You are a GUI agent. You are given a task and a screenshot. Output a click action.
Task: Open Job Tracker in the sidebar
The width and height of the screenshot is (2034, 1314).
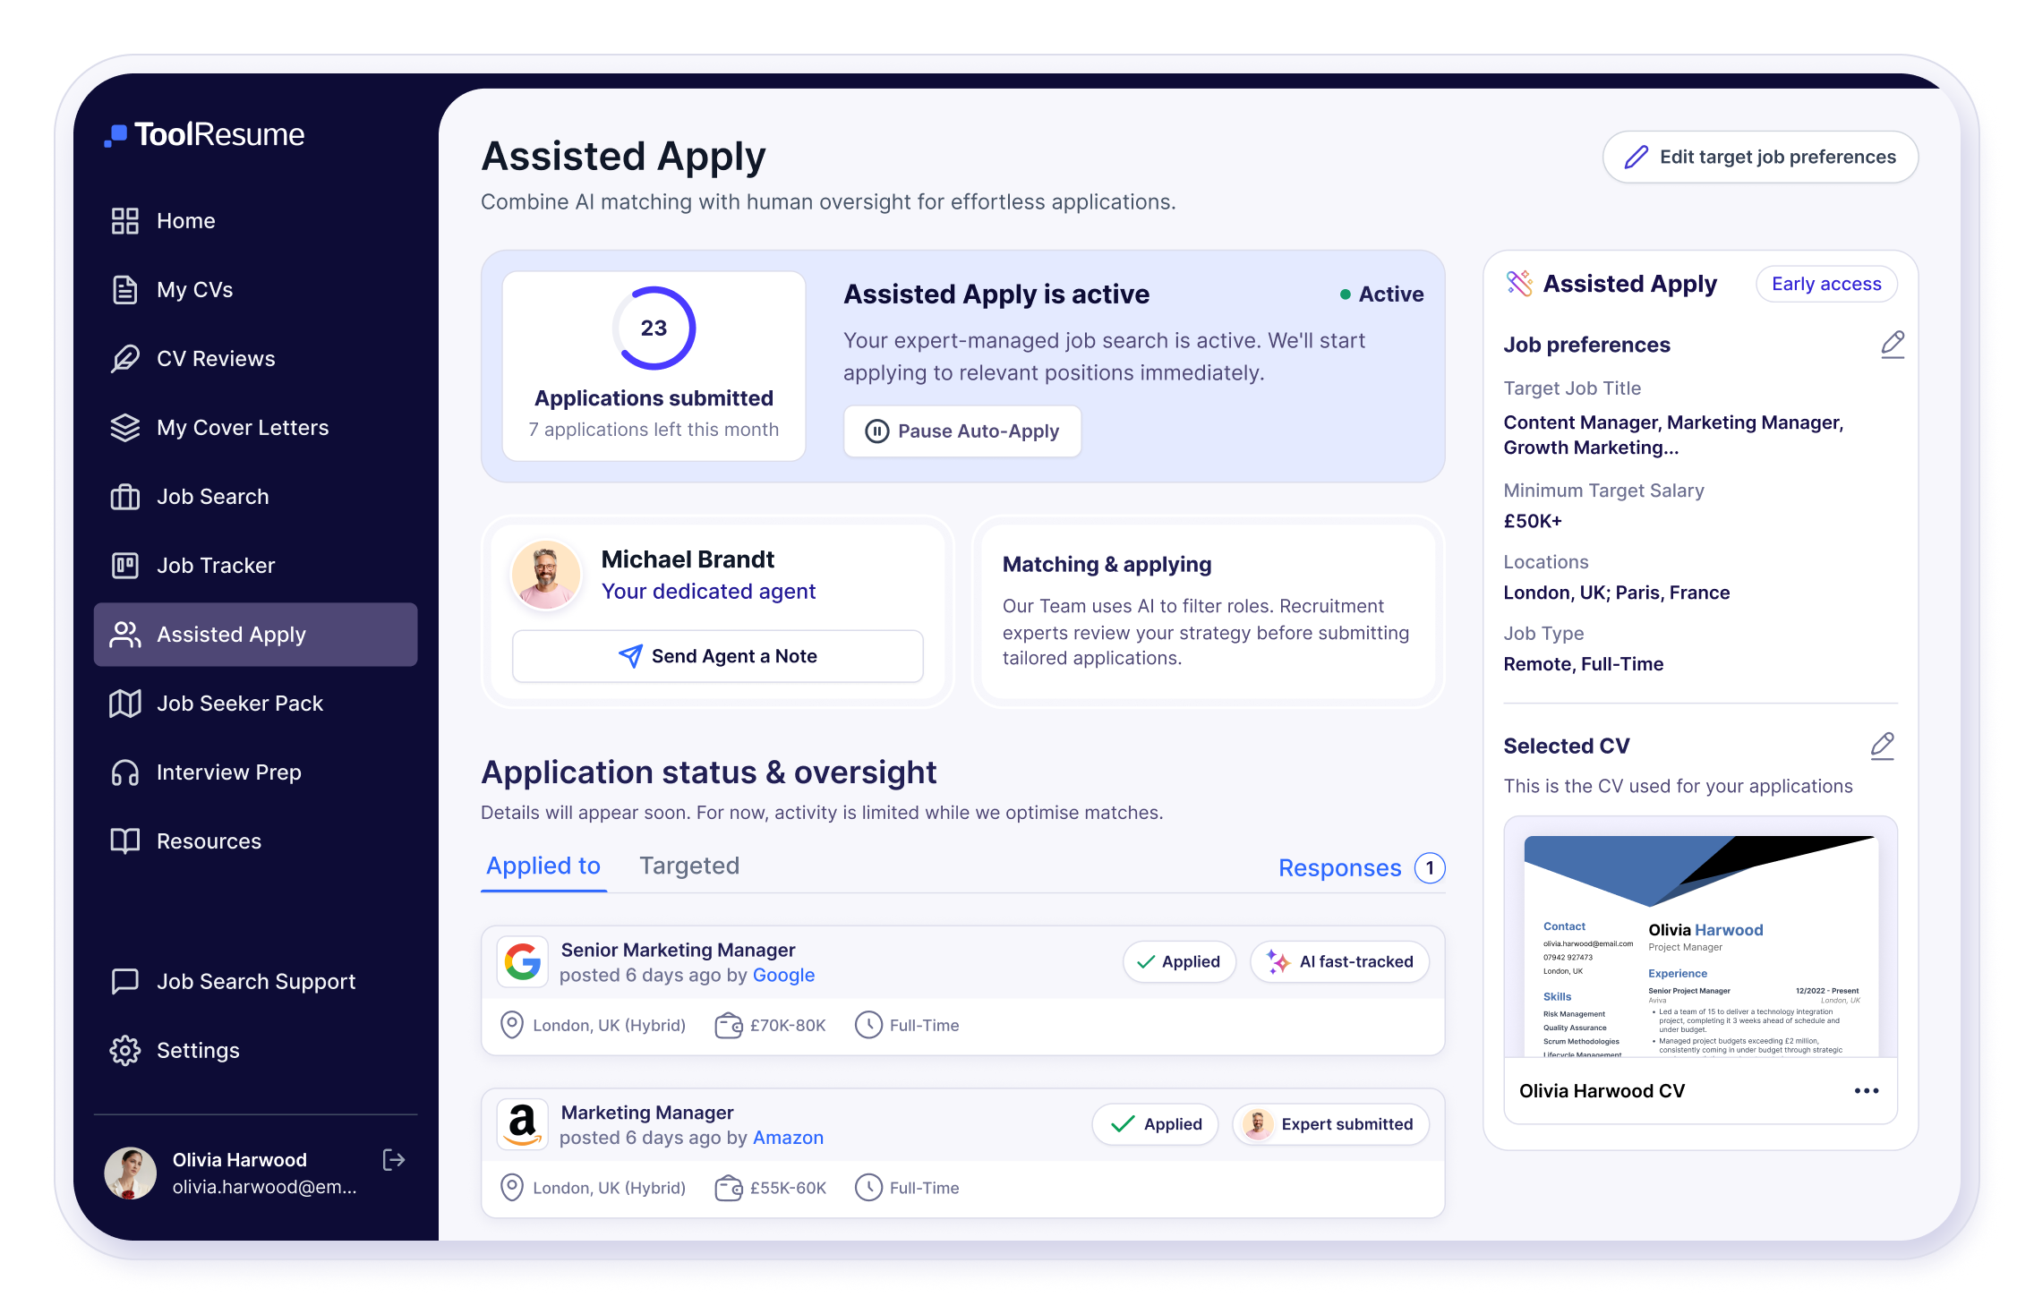(215, 566)
